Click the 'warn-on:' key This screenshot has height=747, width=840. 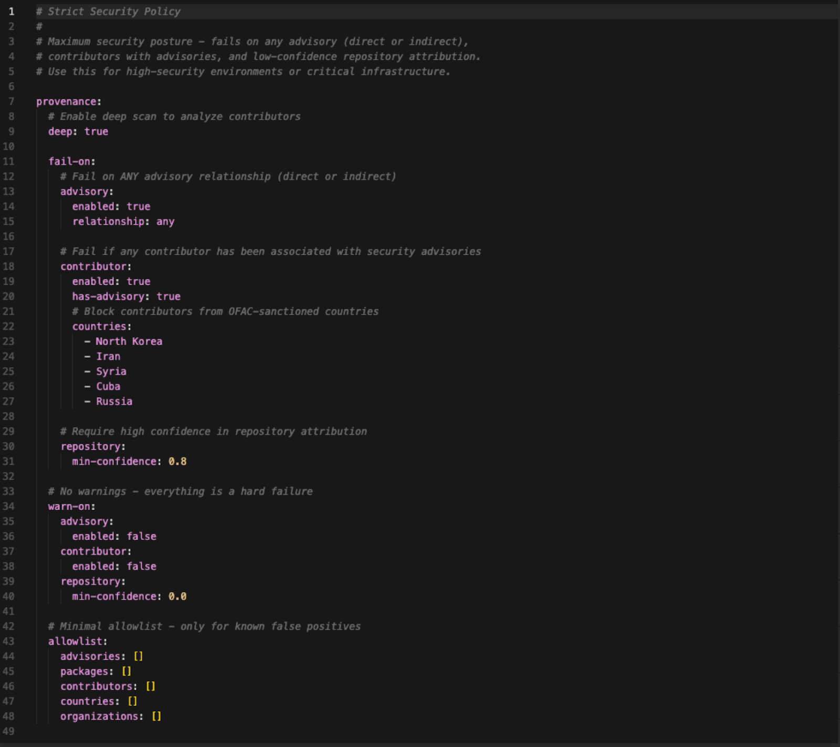pyautogui.click(x=71, y=506)
